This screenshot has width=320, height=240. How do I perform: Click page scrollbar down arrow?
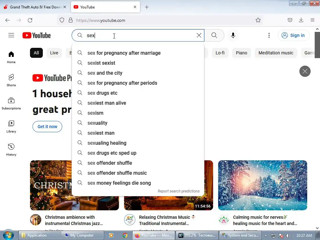point(317,228)
